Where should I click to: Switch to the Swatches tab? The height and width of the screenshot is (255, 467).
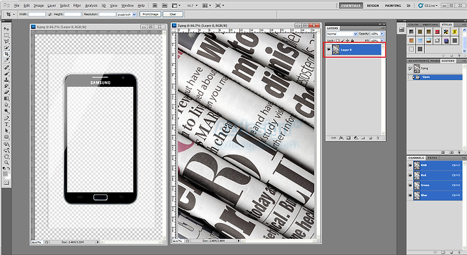point(430,25)
